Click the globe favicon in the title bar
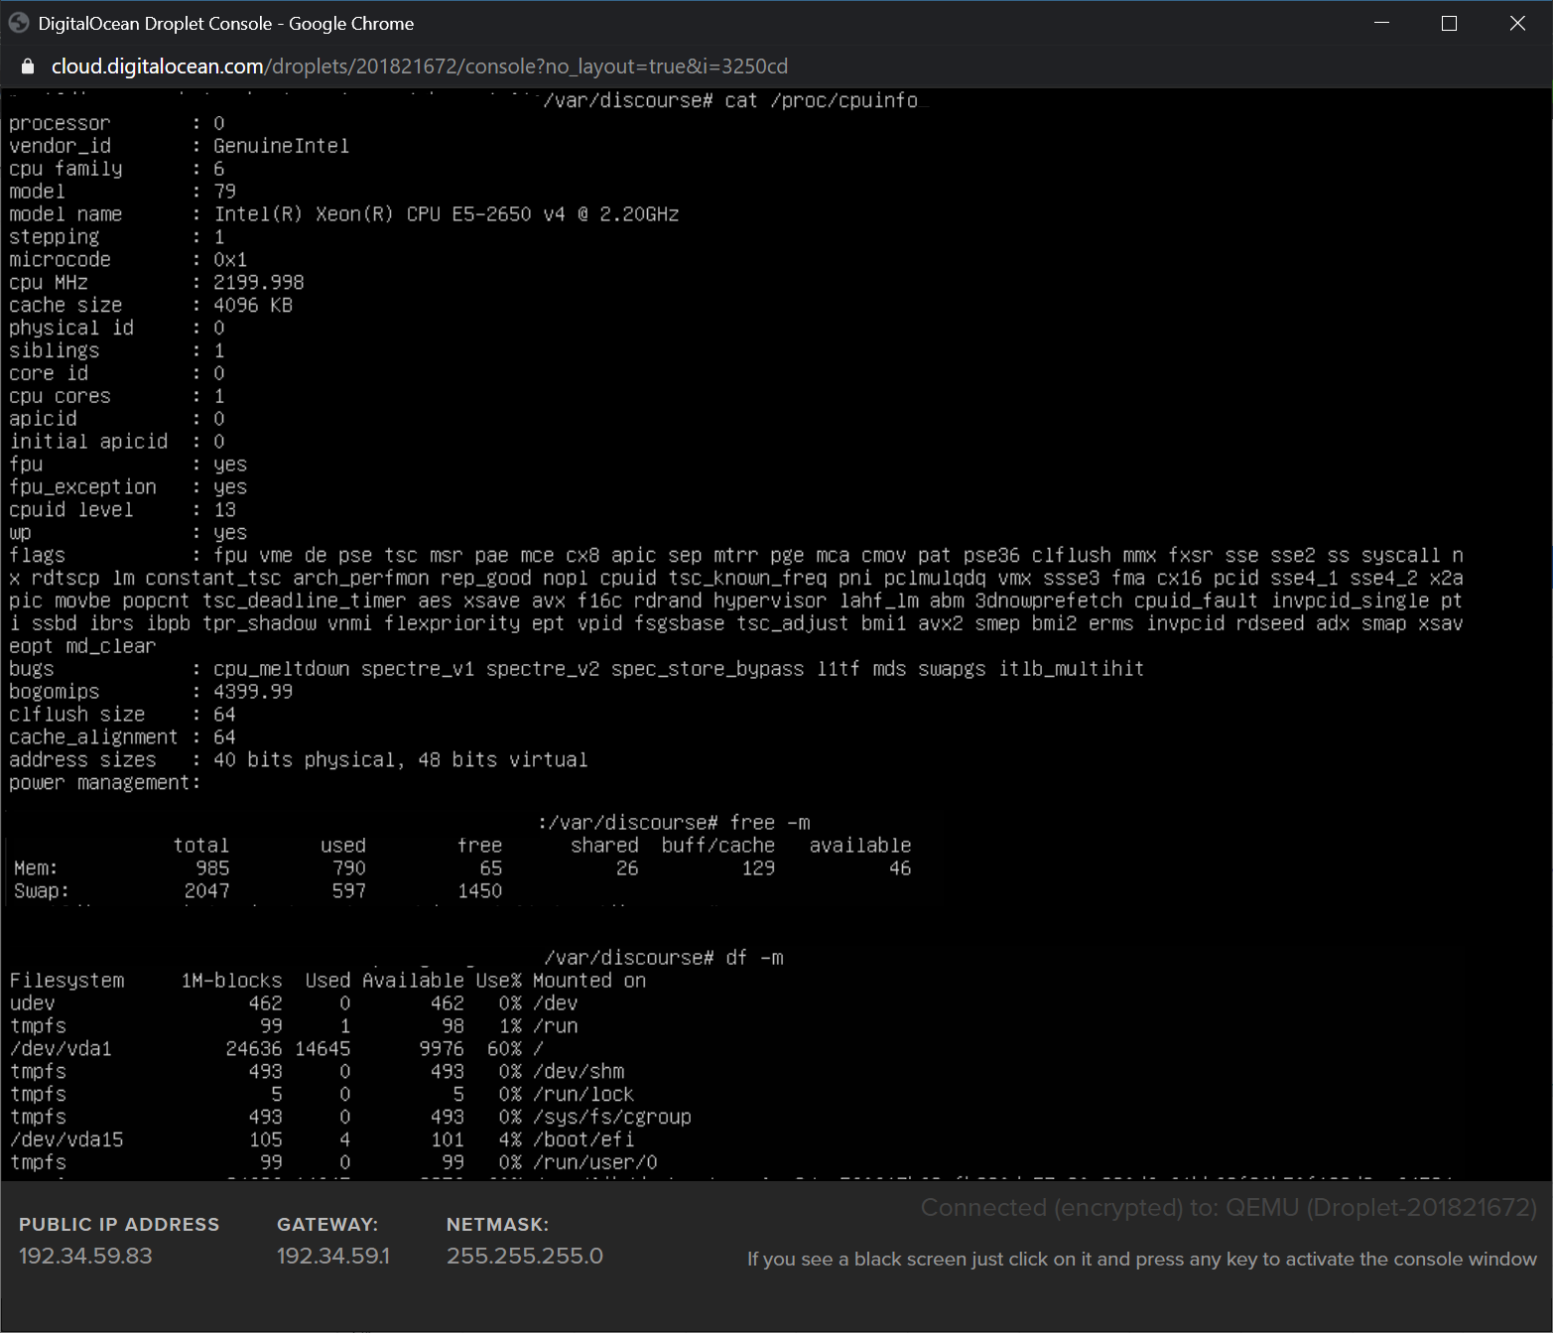1553x1333 pixels. [x=19, y=23]
